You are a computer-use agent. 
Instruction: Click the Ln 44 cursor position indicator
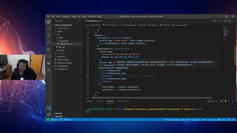[x=185, y=120]
